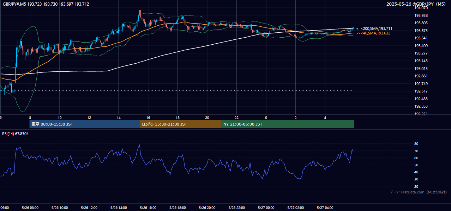Click RSI scale value 50
The height and width of the screenshot is (211, 451).
click(x=416, y=165)
